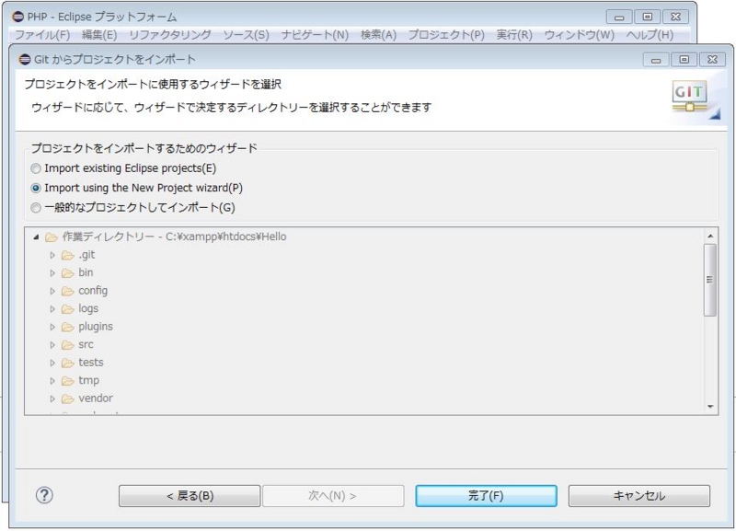Select Import using the New Project wizard option
This screenshot has height=531, width=736.
36,188
